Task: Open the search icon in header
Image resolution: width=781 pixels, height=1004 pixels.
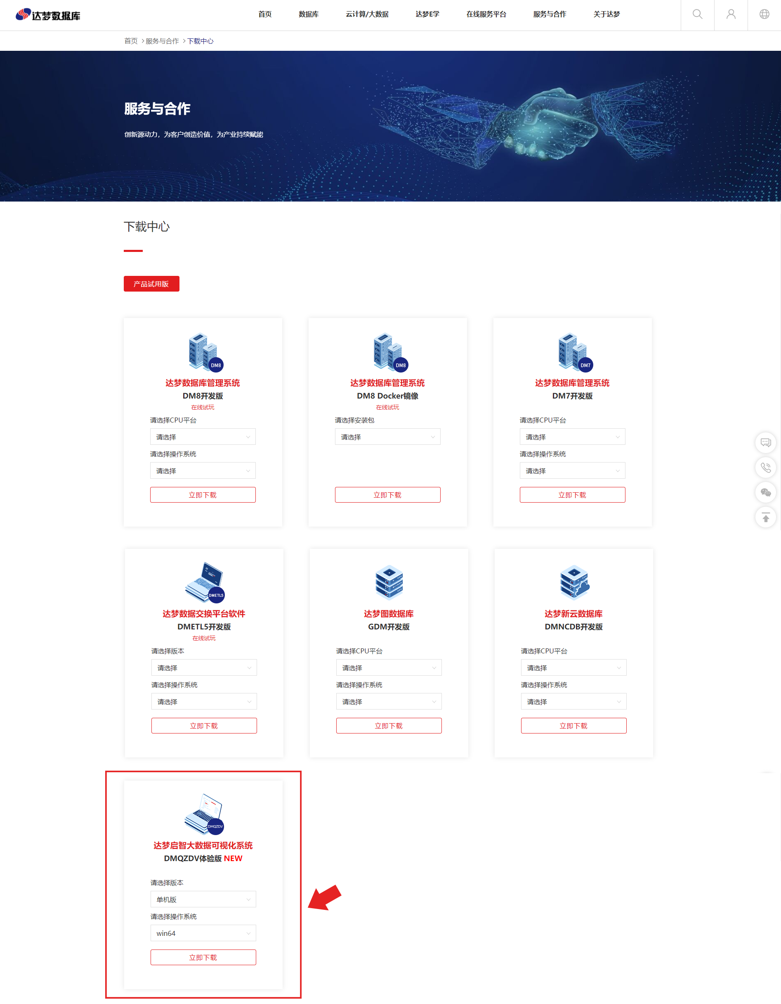Action: click(x=697, y=14)
